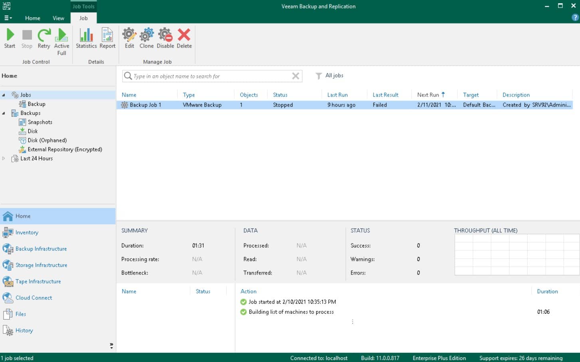Viewport: 580px width, 362px height.
Task: Open Statistics for the job
Action: (86, 38)
